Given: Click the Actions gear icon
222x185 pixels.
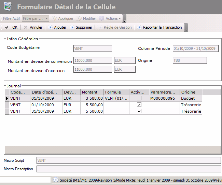Looking at the screenshot, I should (x=101, y=18).
